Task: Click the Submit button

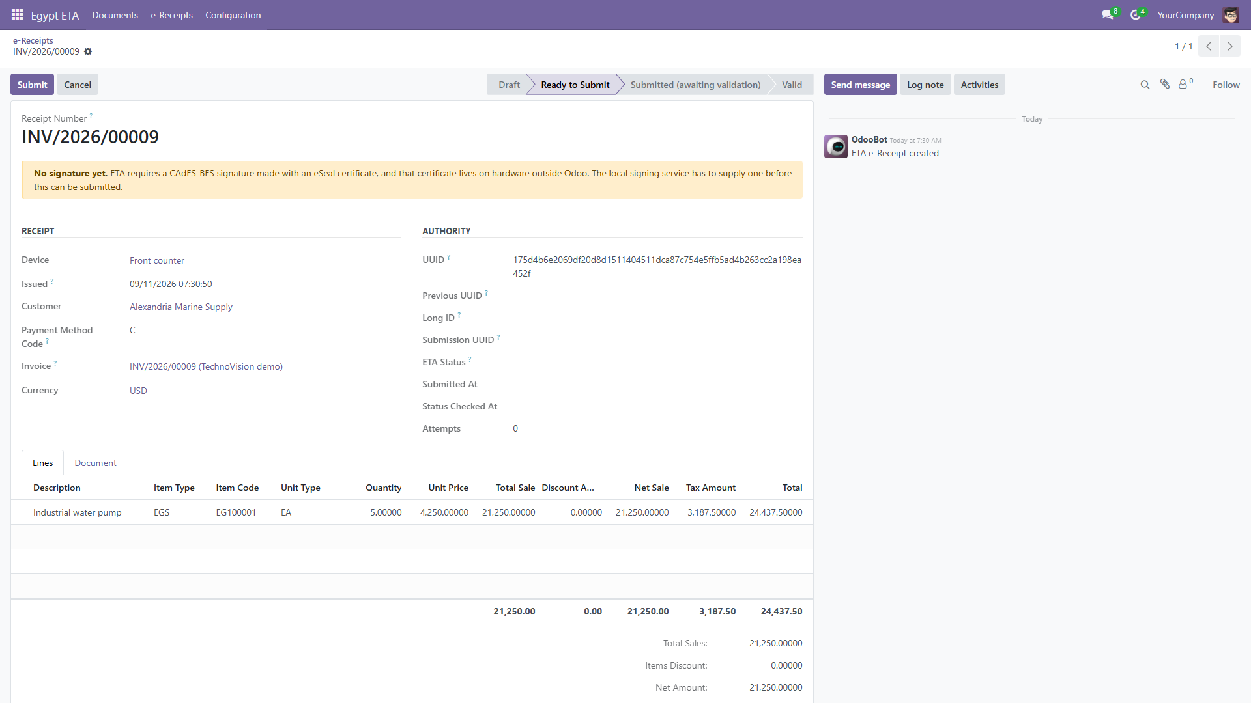Action: [32, 85]
